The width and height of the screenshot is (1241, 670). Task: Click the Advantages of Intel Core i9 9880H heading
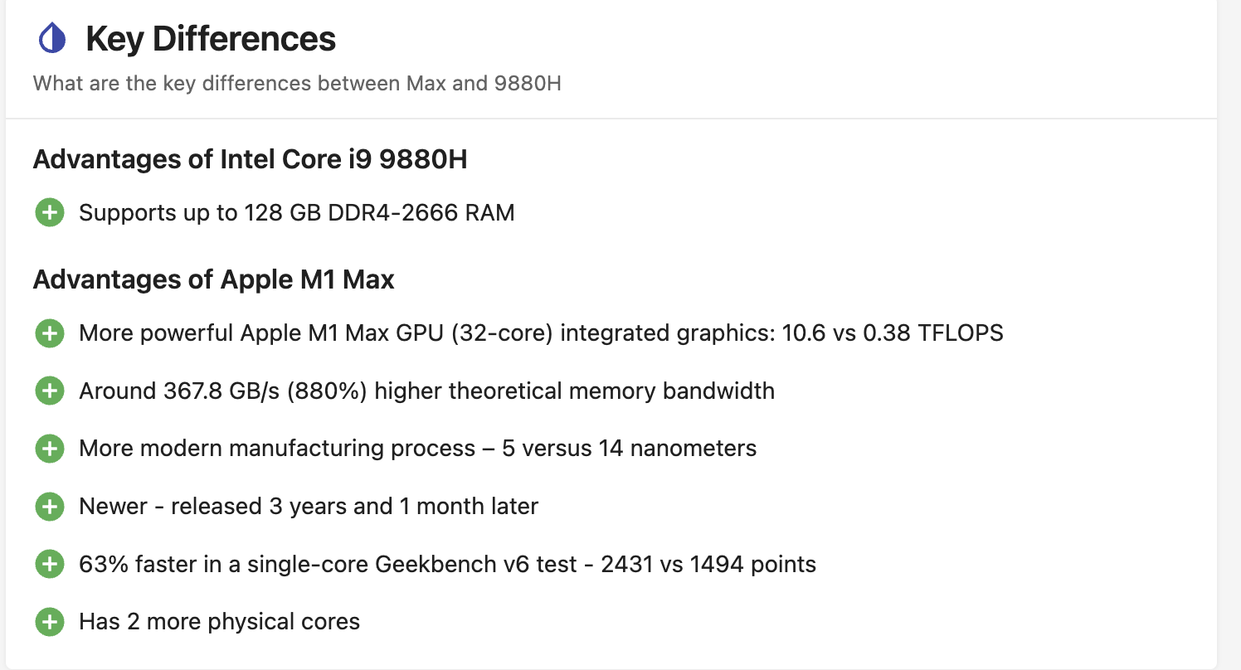pos(250,159)
